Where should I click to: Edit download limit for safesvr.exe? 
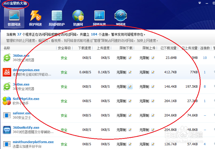click(130, 115)
